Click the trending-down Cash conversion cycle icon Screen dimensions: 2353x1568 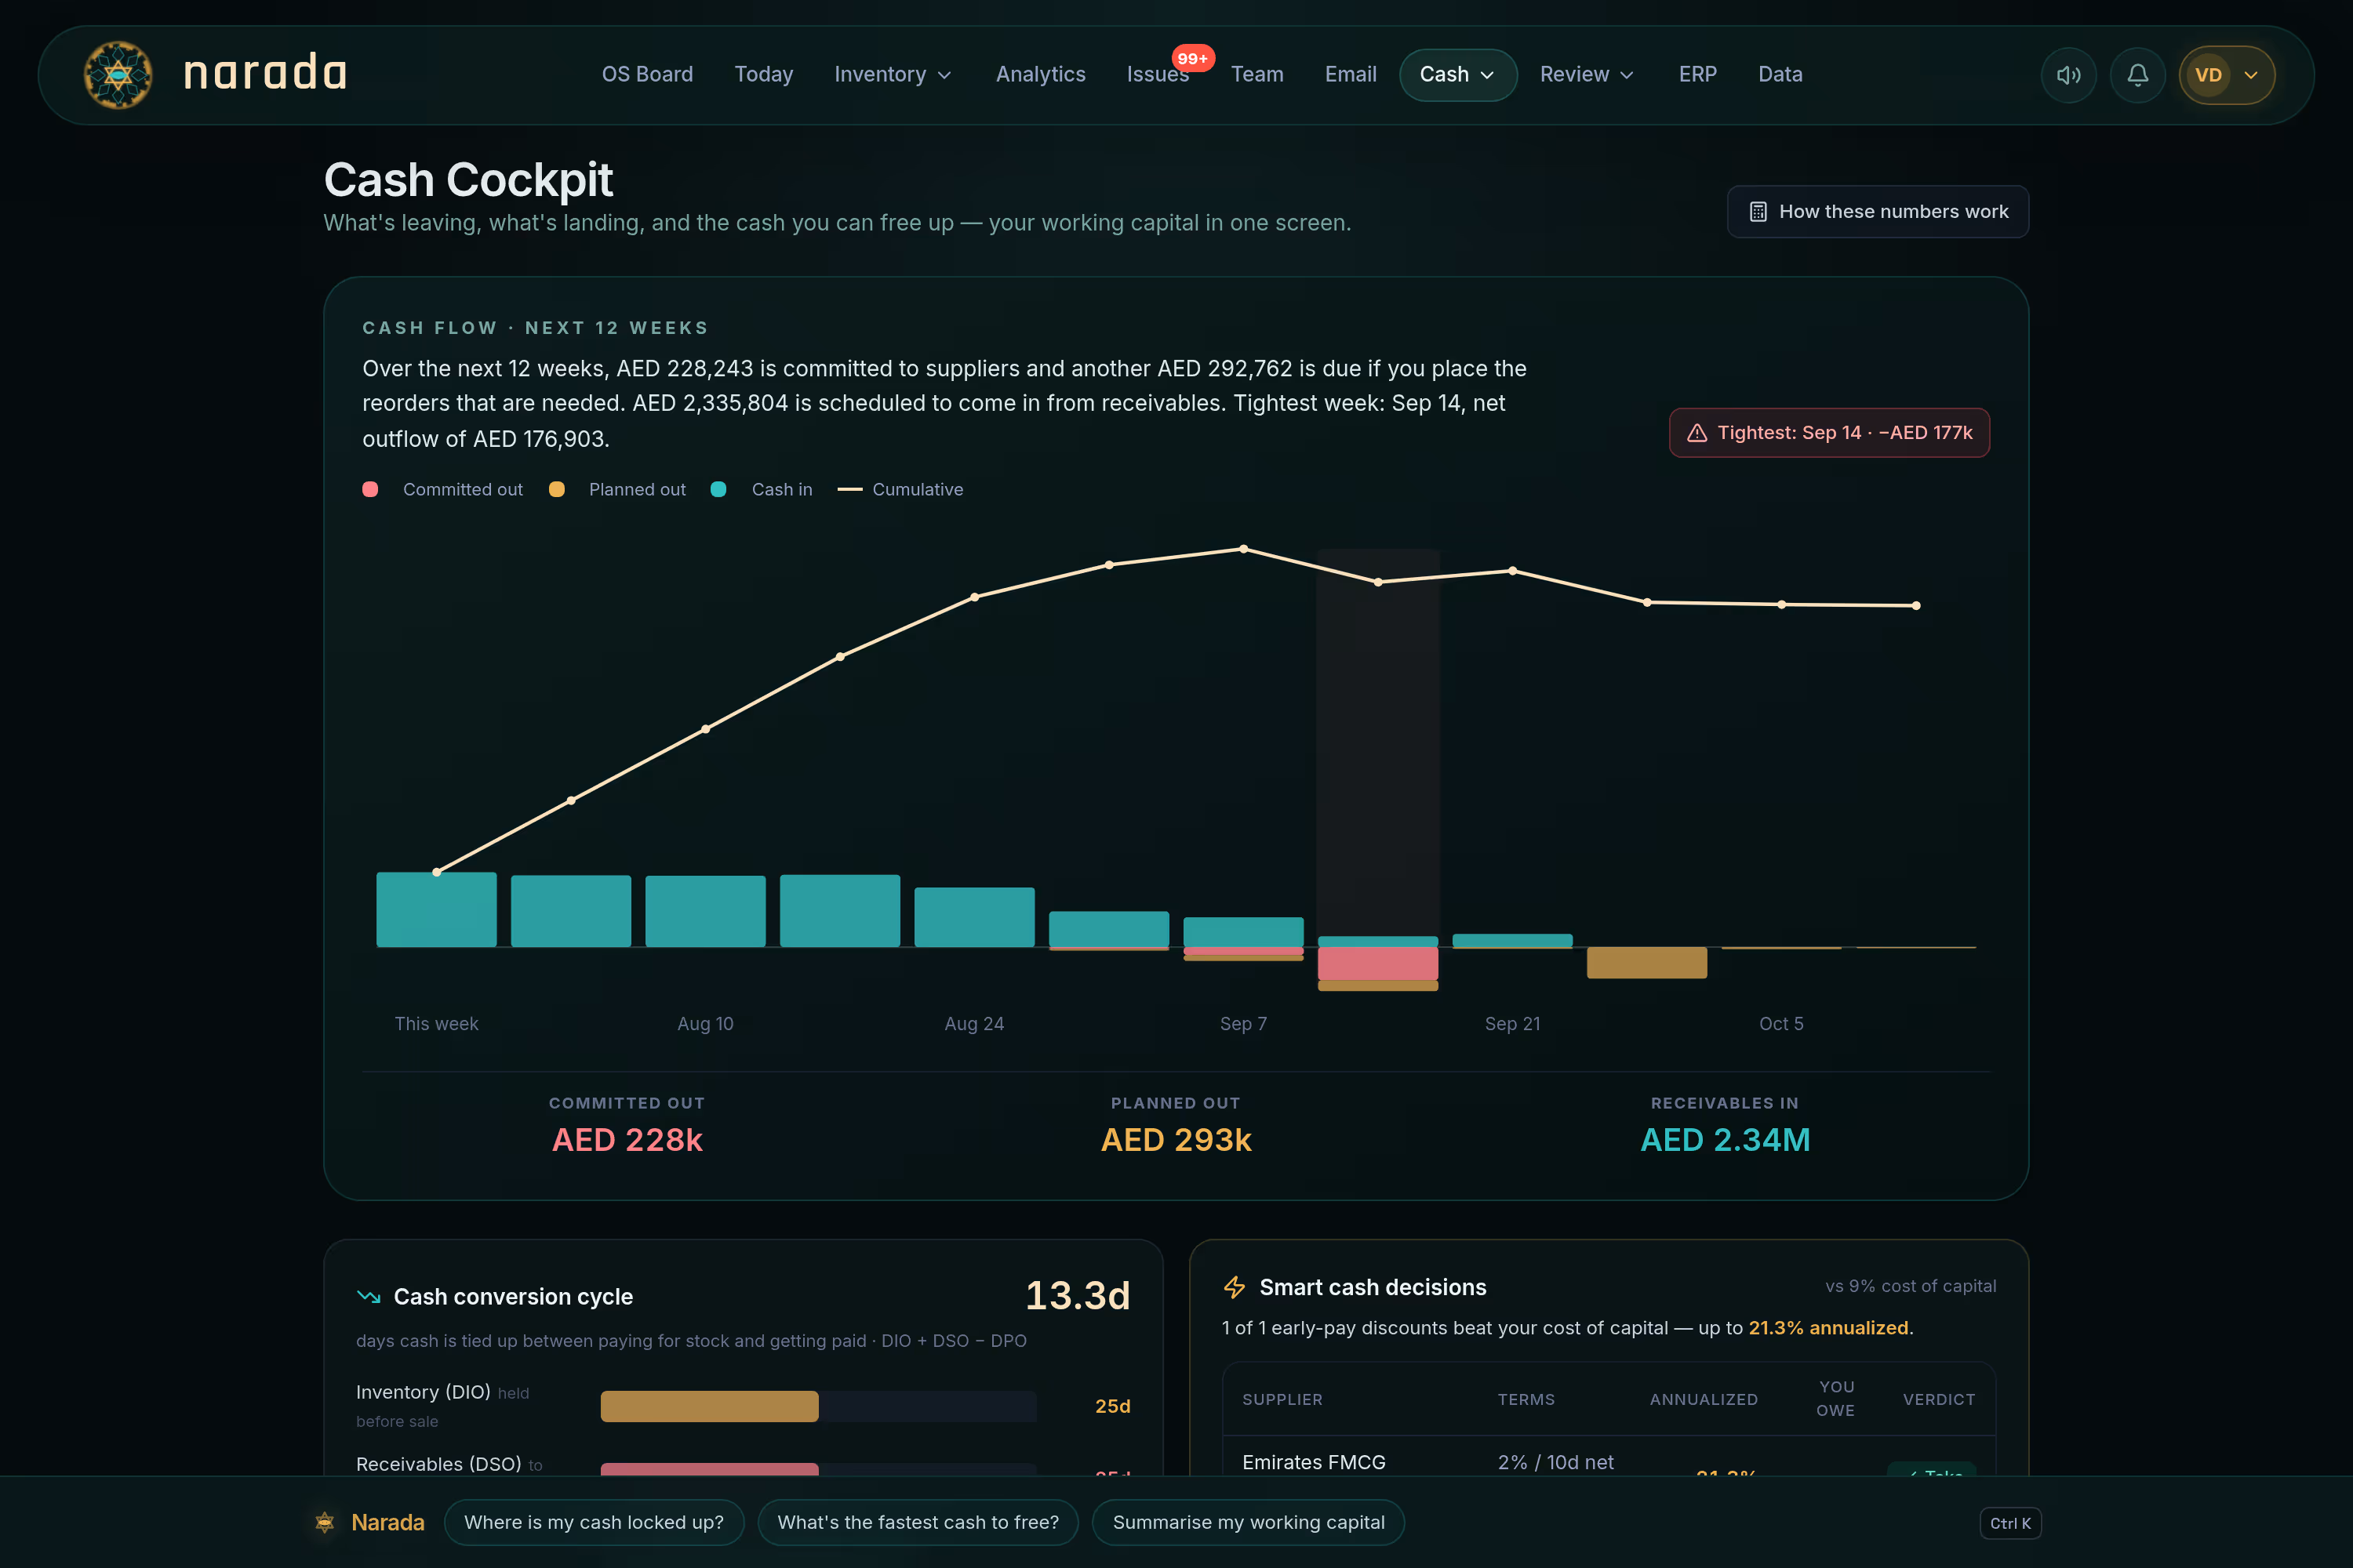(368, 1296)
